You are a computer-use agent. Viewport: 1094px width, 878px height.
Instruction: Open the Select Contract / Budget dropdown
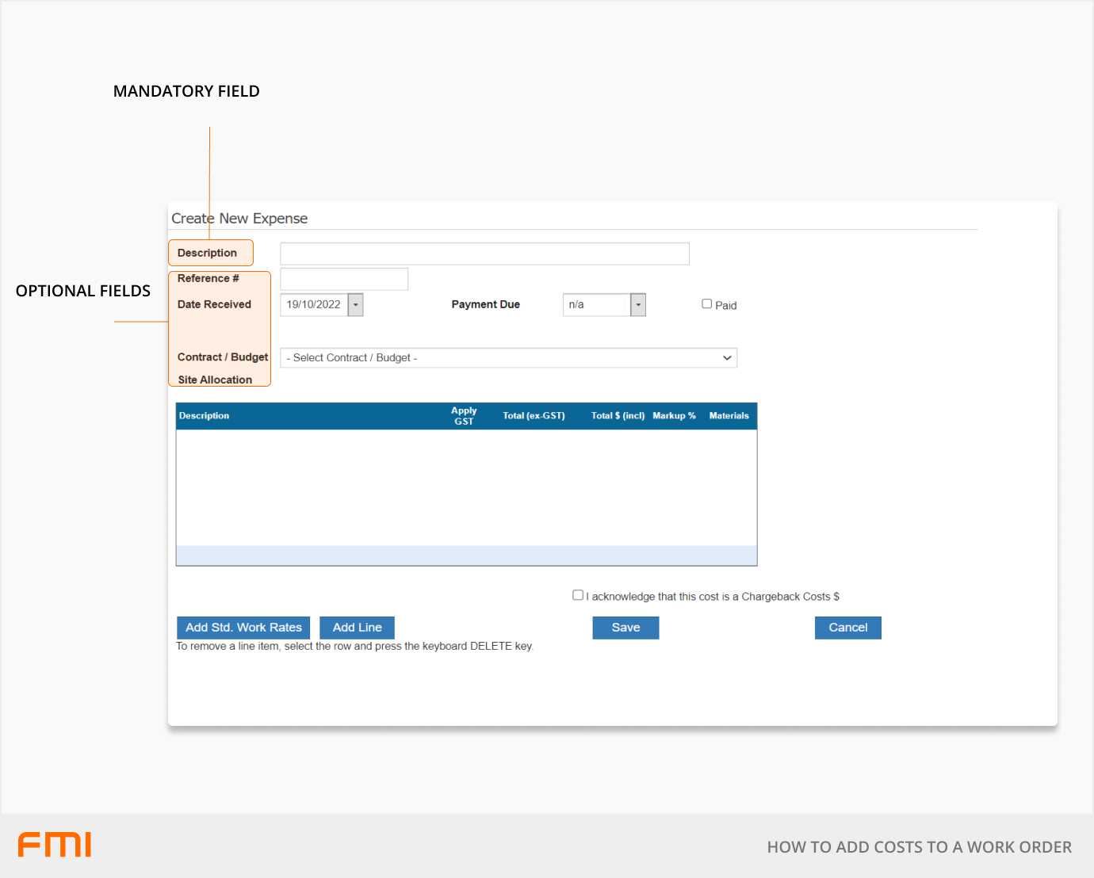point(508,358)
